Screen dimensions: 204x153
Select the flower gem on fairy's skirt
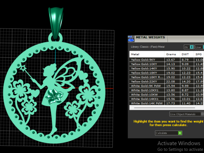(55, 96)
